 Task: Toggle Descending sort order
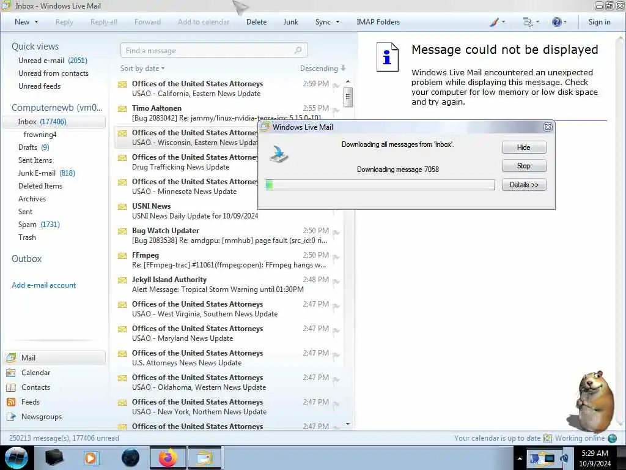pos(323,69)
